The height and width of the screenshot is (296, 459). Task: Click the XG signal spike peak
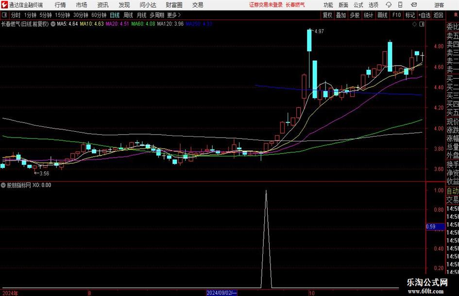(x=266, y=191)
